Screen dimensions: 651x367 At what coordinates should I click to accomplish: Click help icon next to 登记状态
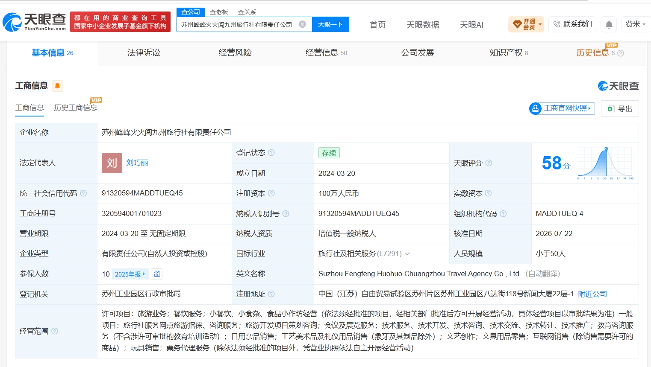coord(271,153)
